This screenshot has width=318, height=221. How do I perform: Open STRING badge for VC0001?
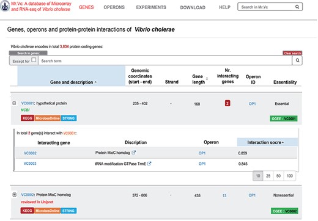tap(68, 118)
